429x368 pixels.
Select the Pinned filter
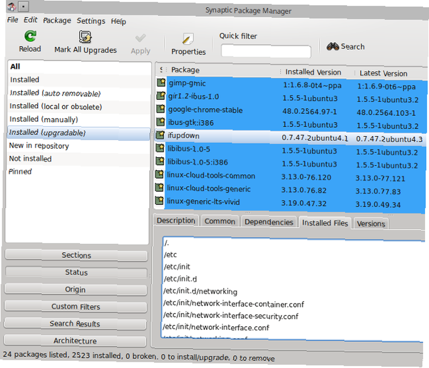79,172
